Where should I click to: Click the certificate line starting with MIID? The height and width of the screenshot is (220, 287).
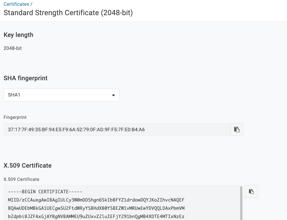click(x=96, y=200)
